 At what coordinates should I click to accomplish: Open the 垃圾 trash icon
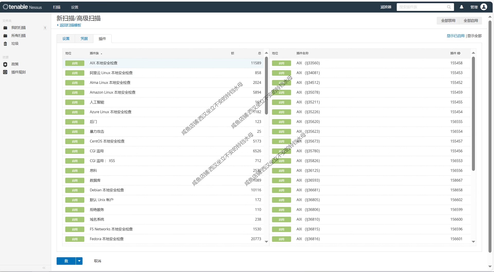pos(5,44)
